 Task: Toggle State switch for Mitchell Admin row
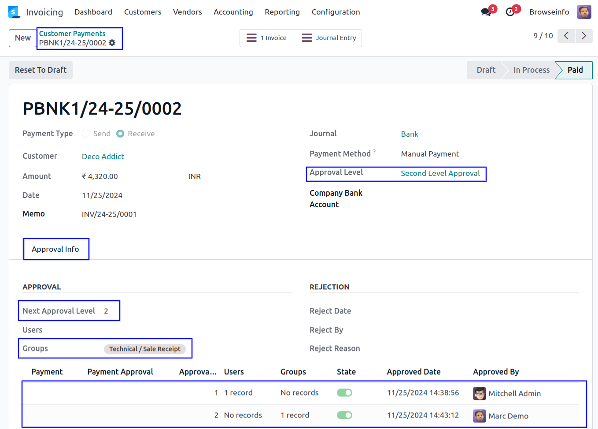pyautogui.click(x=344, y=393)
